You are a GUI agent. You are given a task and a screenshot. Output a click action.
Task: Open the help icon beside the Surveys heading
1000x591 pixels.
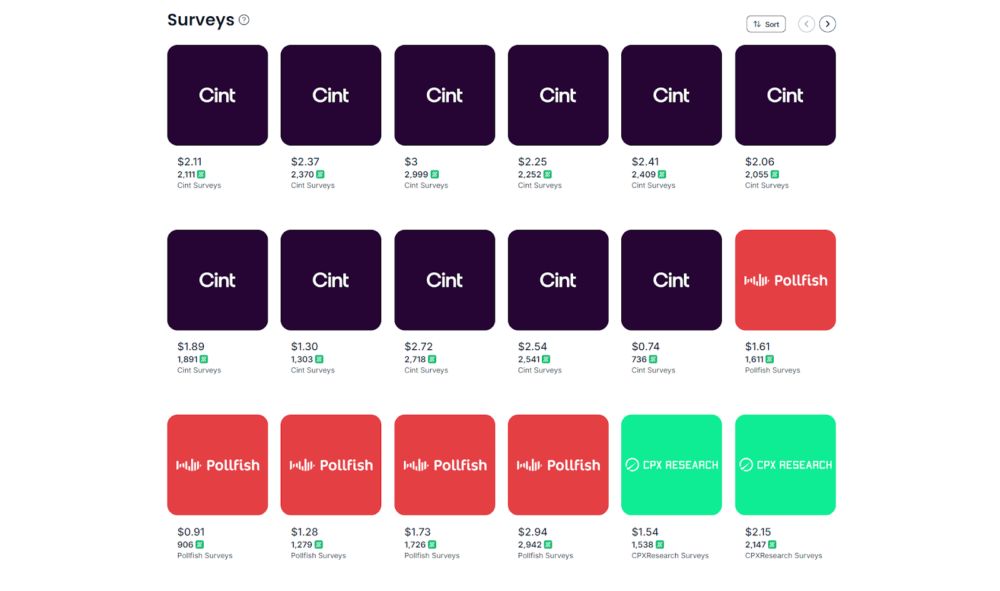244,20
